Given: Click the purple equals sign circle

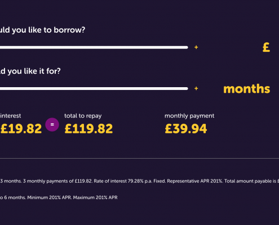Looking at the screenshot, I should tap(52, 124).
